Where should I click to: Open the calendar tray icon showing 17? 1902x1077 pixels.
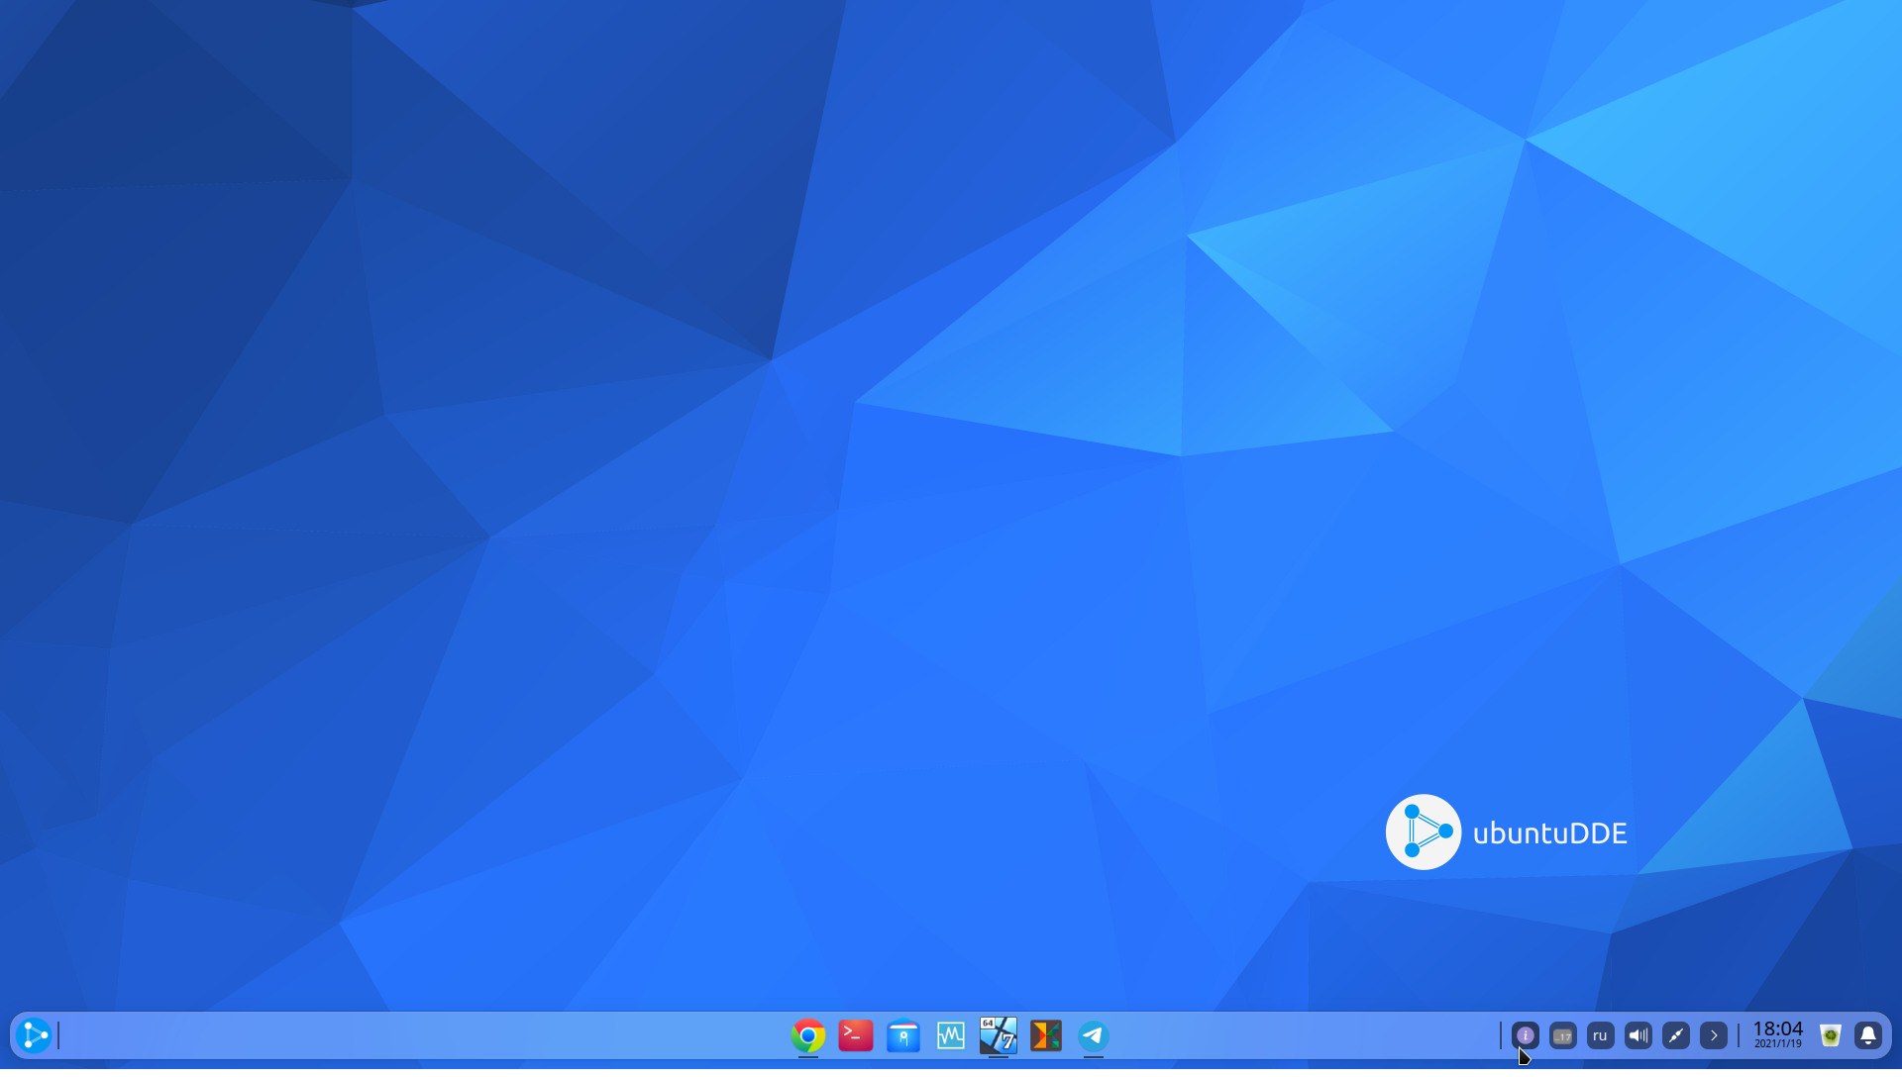(1563, 1035)
